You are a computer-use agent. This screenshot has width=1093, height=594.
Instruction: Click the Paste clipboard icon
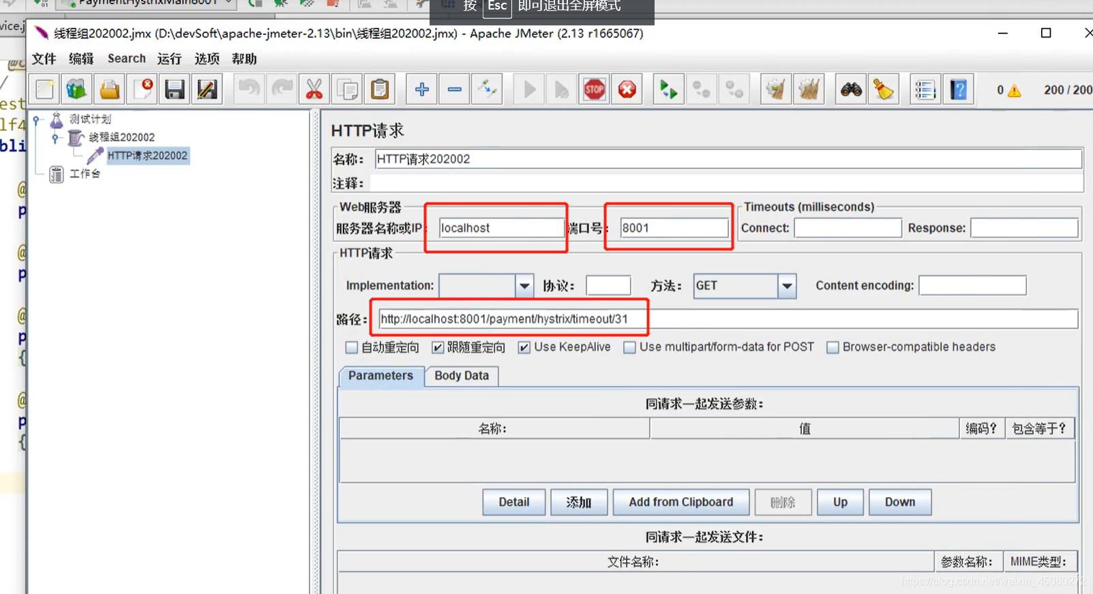pos(380,89)
